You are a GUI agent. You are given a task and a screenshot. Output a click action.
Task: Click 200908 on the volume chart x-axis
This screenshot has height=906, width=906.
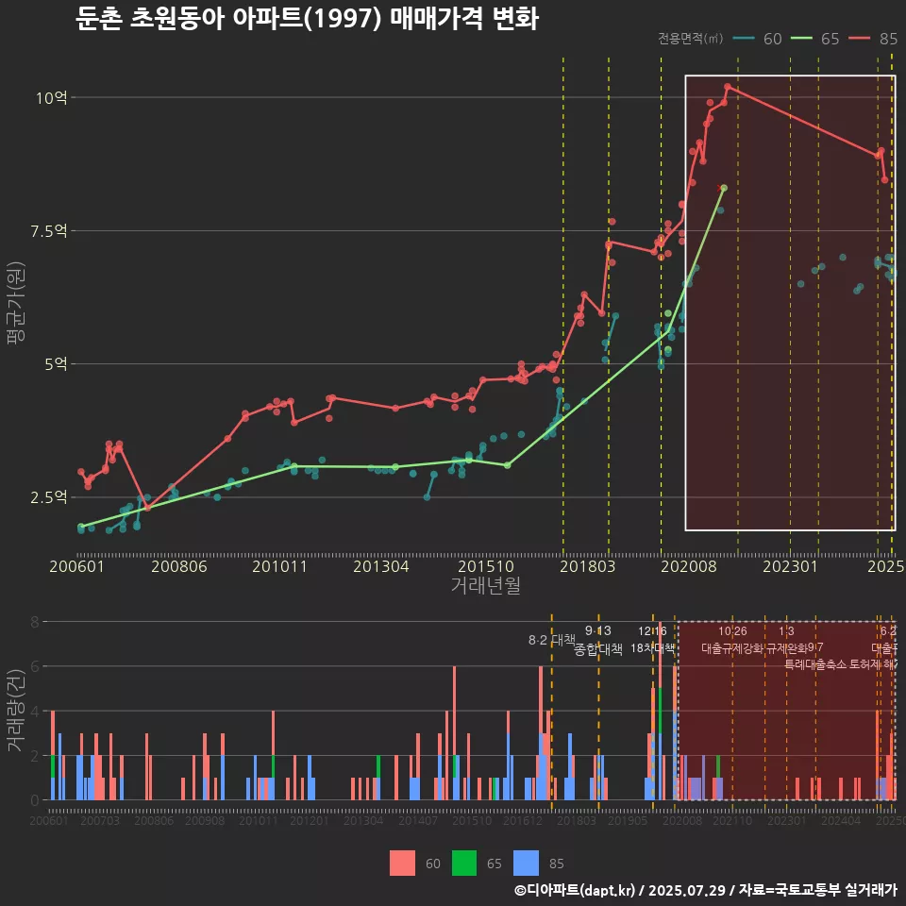[x=205, y=820]
